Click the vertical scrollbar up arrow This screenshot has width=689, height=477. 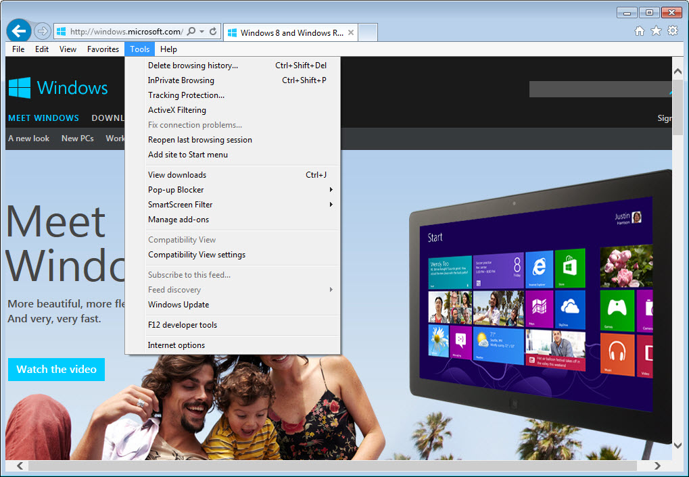pyautogui.click(x=678, y=71)
